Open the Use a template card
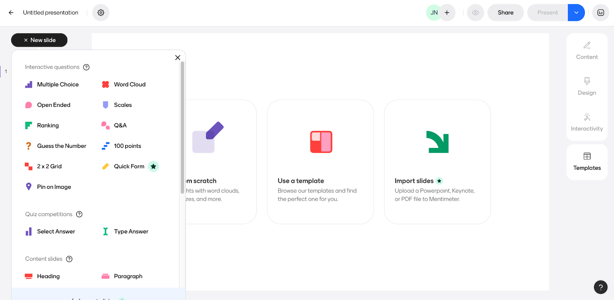The image size is (614, 300). click(320, 162)
